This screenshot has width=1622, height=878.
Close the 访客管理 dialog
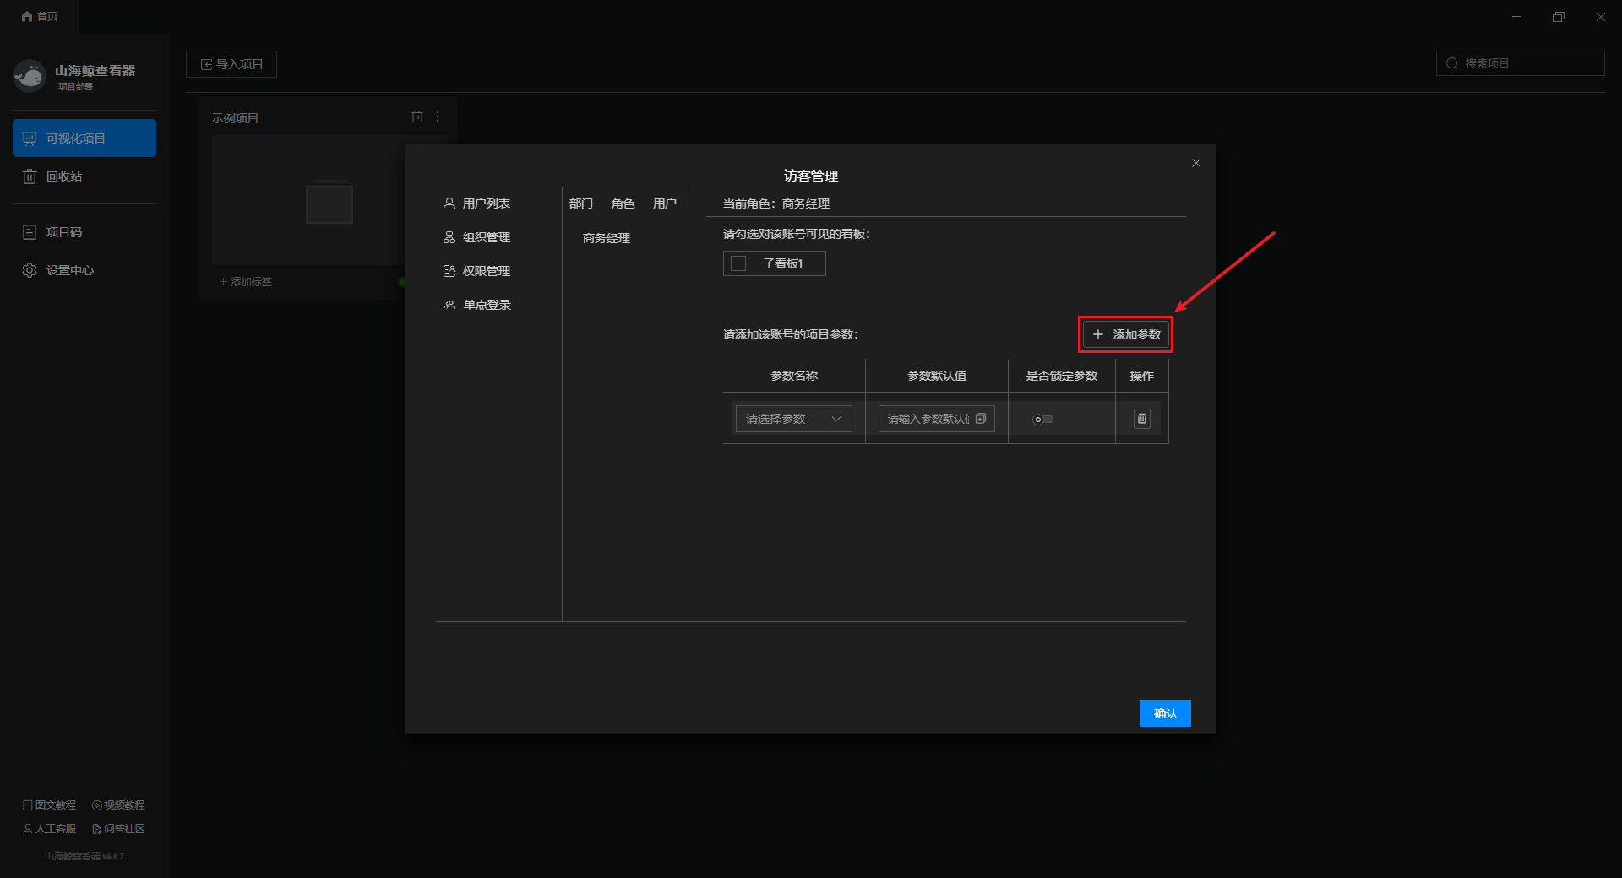click(x=1195, y=163)
